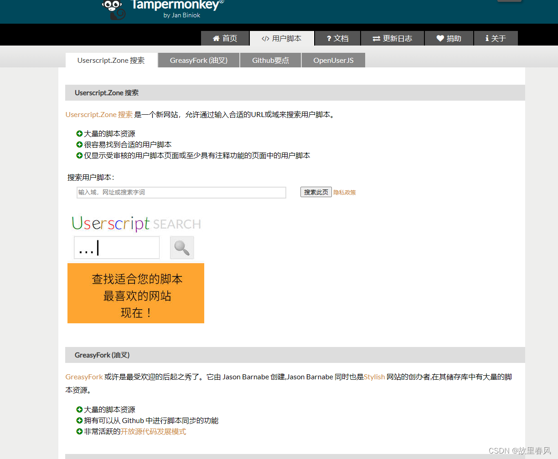Click plus icon beside 拥有可以从 Github 中进行脚本同步的功能
This screenshot has width=558, height=459.
tap(79, 421)
